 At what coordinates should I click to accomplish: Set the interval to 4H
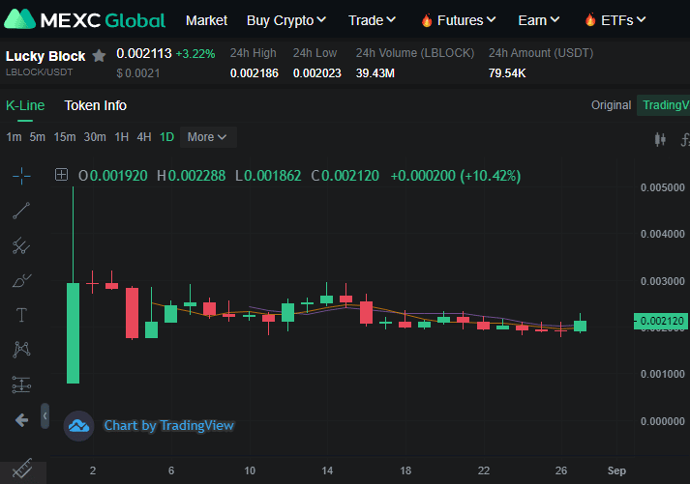(x=144, y=137)
